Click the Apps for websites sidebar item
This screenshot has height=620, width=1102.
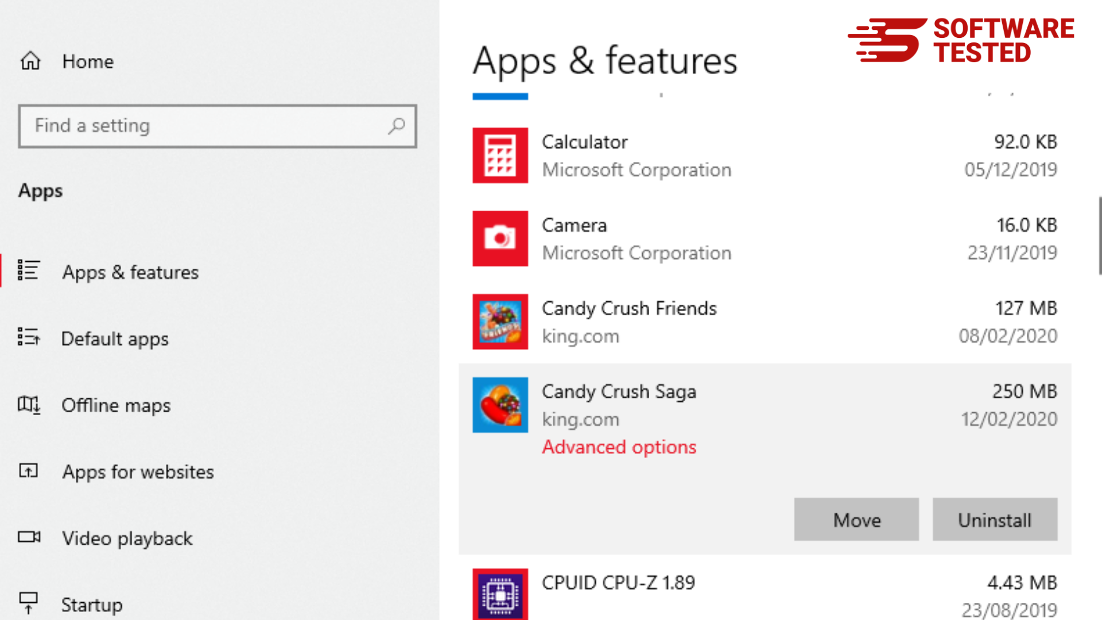tap(137, 472)
